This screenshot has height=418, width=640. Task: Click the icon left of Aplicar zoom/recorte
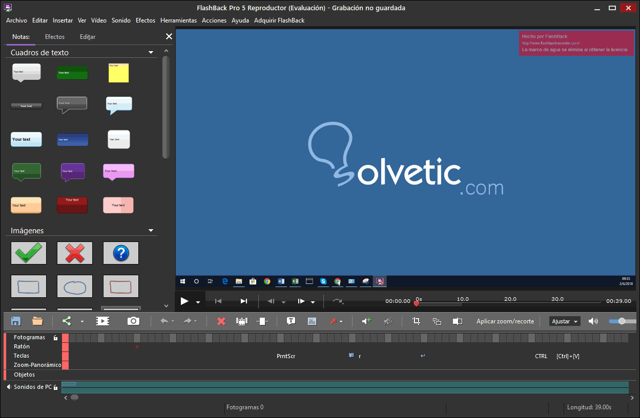[x=458, y=321]
